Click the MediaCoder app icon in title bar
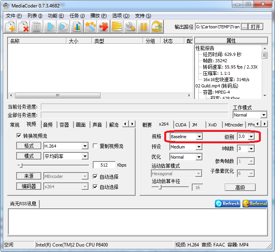The height and width of the screenshot is (252, 275). 6,6
